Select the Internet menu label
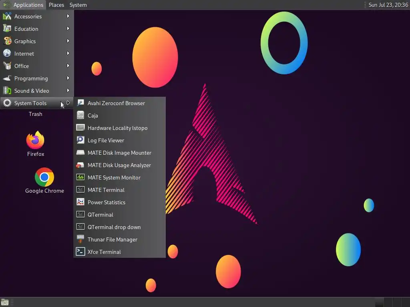Viewport: 410px width, 307px height. pyautogui.click(x=24, y=54)
